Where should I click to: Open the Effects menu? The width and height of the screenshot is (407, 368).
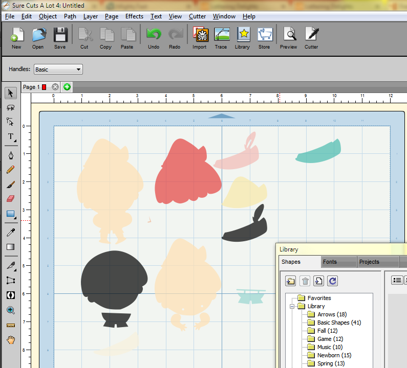pyautogui.click(x=134, y=16)
